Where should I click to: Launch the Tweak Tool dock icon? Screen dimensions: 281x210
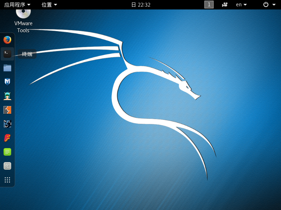pos(7,166)
